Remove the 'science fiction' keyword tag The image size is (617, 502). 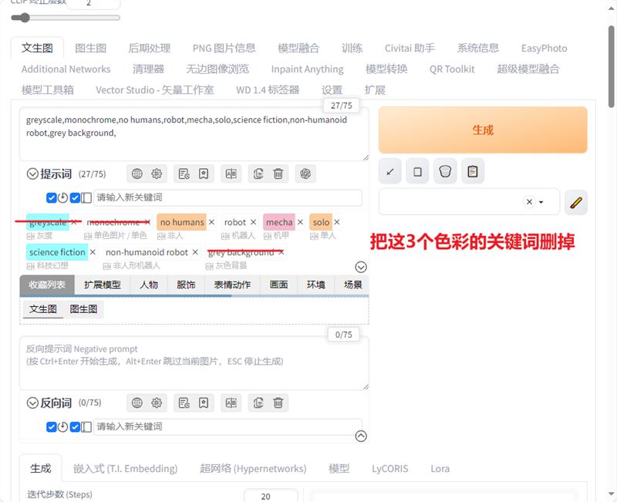(93, 252)
